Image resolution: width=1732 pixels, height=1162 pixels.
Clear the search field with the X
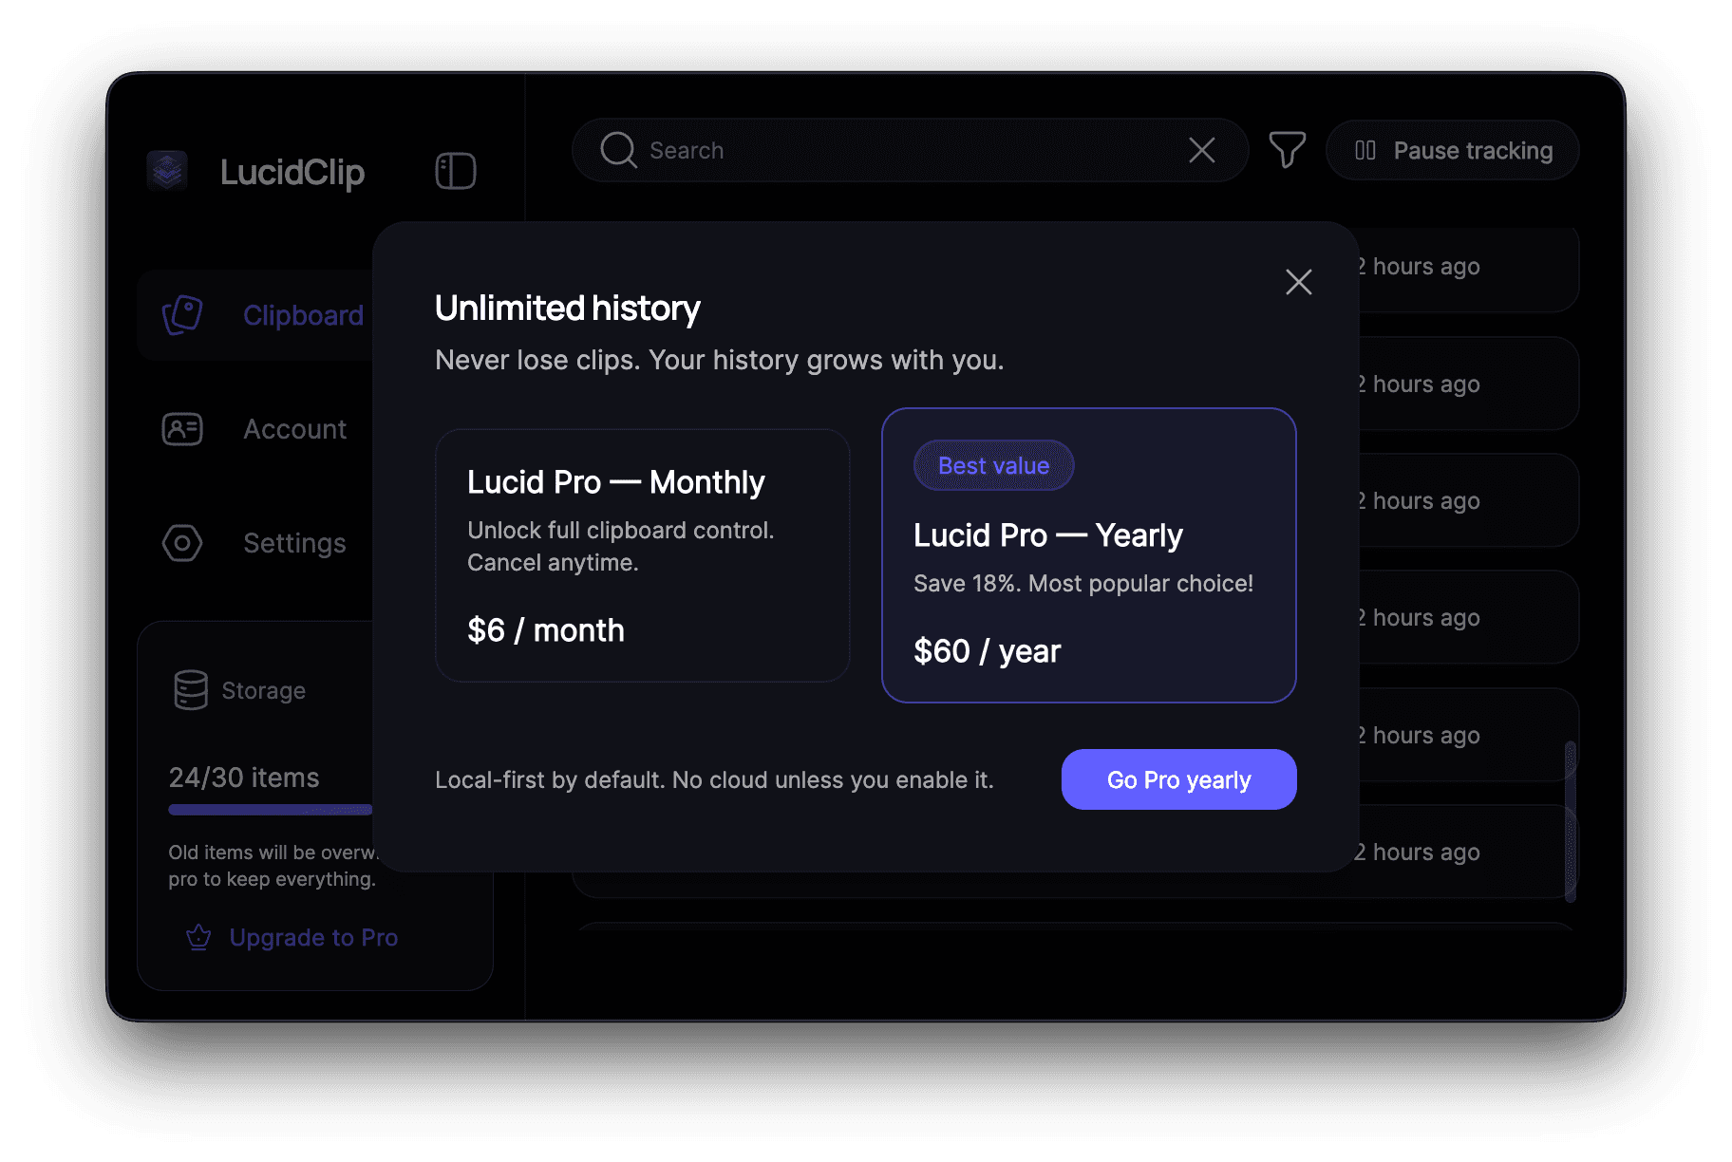coord(1201,150)
